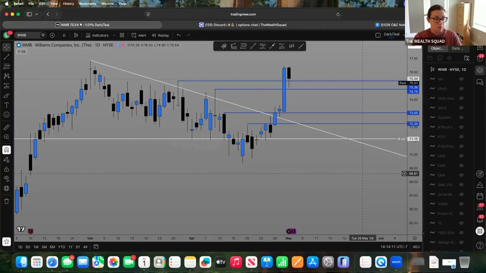Reload the page in Safari
The width and height of the screenshot is (486, 273).
[338, 14]
